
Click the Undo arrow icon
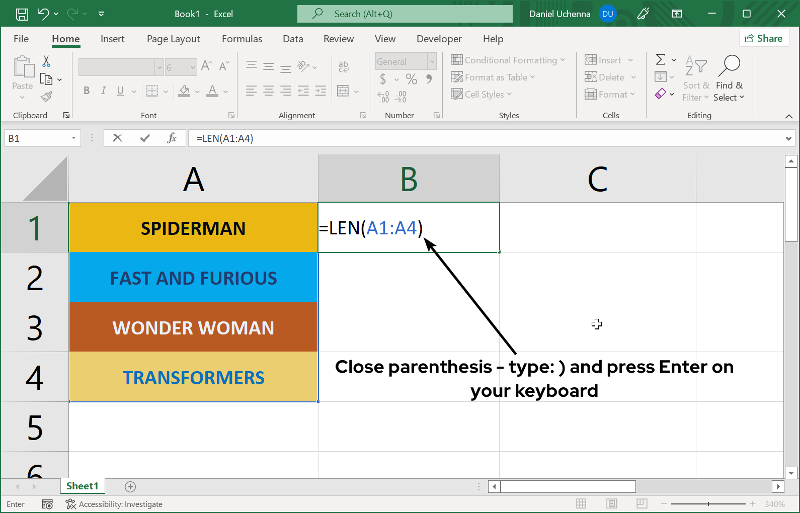point(43,14)
